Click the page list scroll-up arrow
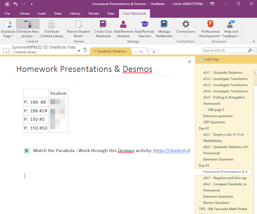The width and height of the screenshot is (257, 214). [x=255, y=72]
